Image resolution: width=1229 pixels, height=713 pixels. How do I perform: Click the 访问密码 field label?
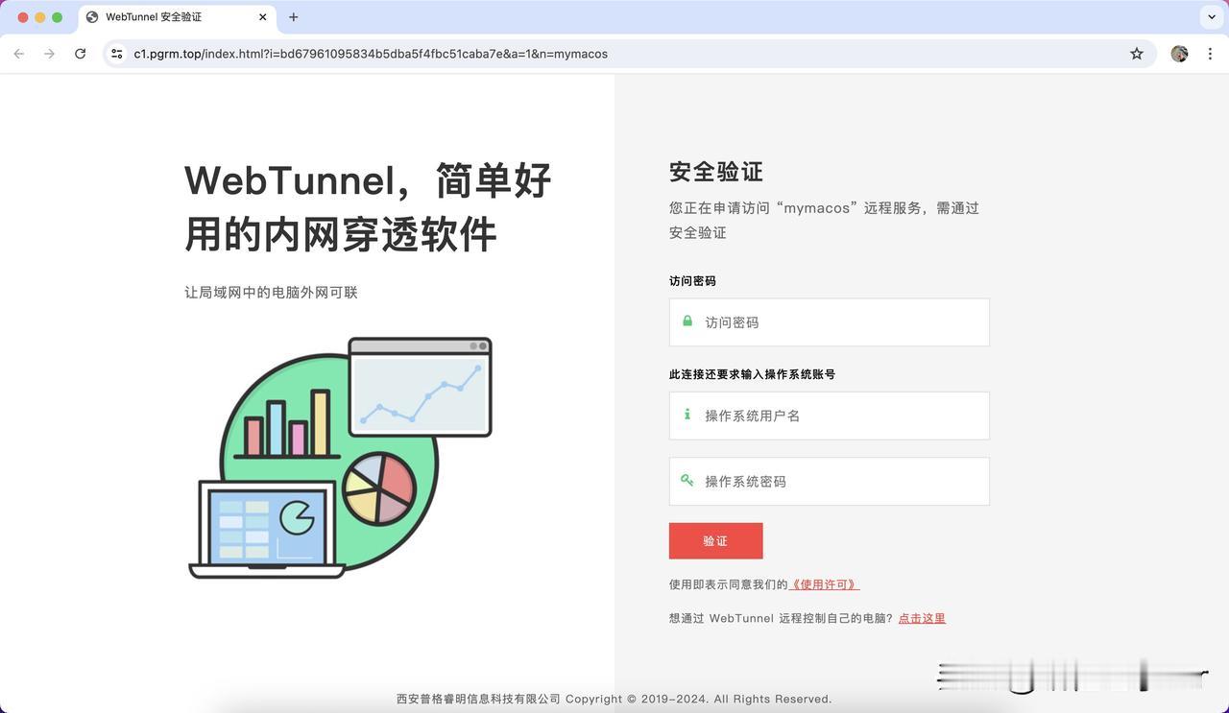pos(693,281)
